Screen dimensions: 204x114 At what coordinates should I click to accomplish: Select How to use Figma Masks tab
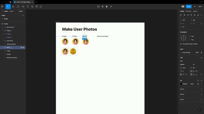tap(23, 2)
